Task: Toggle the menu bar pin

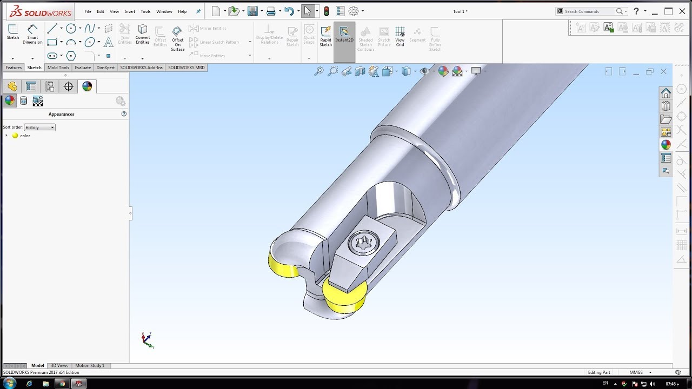Action: 198,11
